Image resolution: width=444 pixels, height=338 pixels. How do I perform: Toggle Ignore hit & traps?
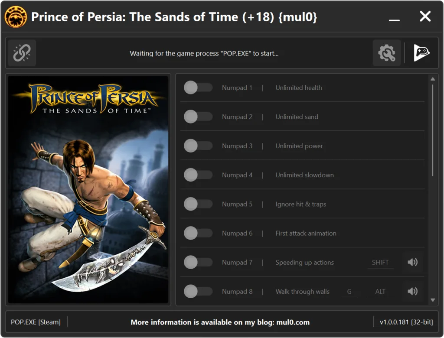pos(198,204)
